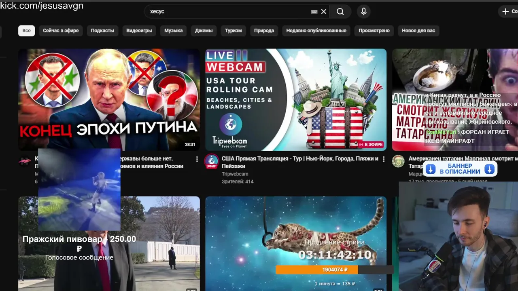The height and width of the screenshot is (291, 518).
Task: Open the Tripwebcam channel avatar
Action: [x=212, y=162]
